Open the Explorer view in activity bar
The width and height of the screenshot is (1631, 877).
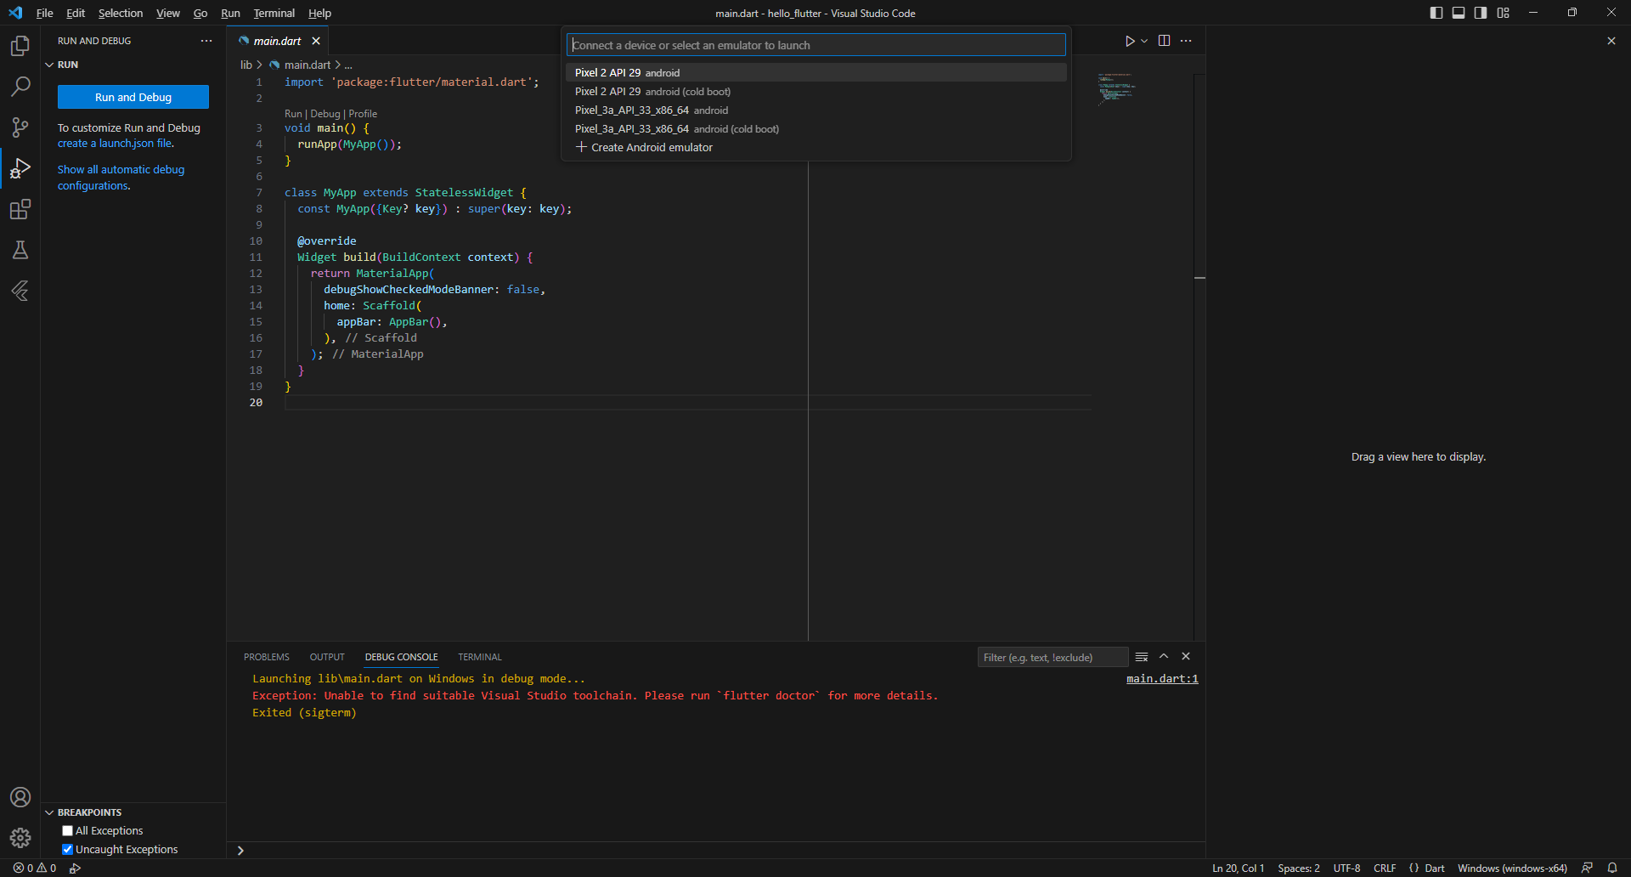20,46
